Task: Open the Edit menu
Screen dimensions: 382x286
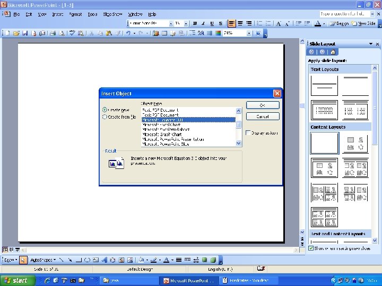Action: tap(29, 14)
